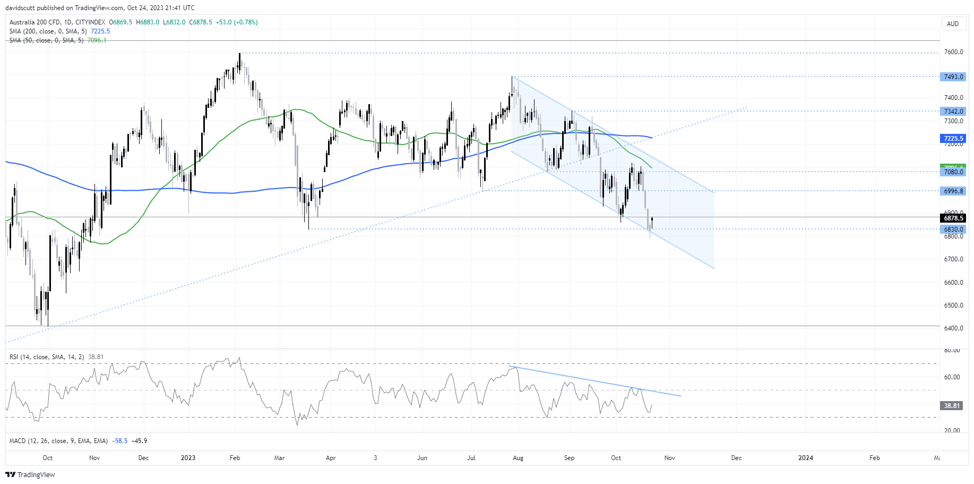Click the 7493.0 price level label
The height and width of the screenshot is (484, 974).
tap(953, 77)
